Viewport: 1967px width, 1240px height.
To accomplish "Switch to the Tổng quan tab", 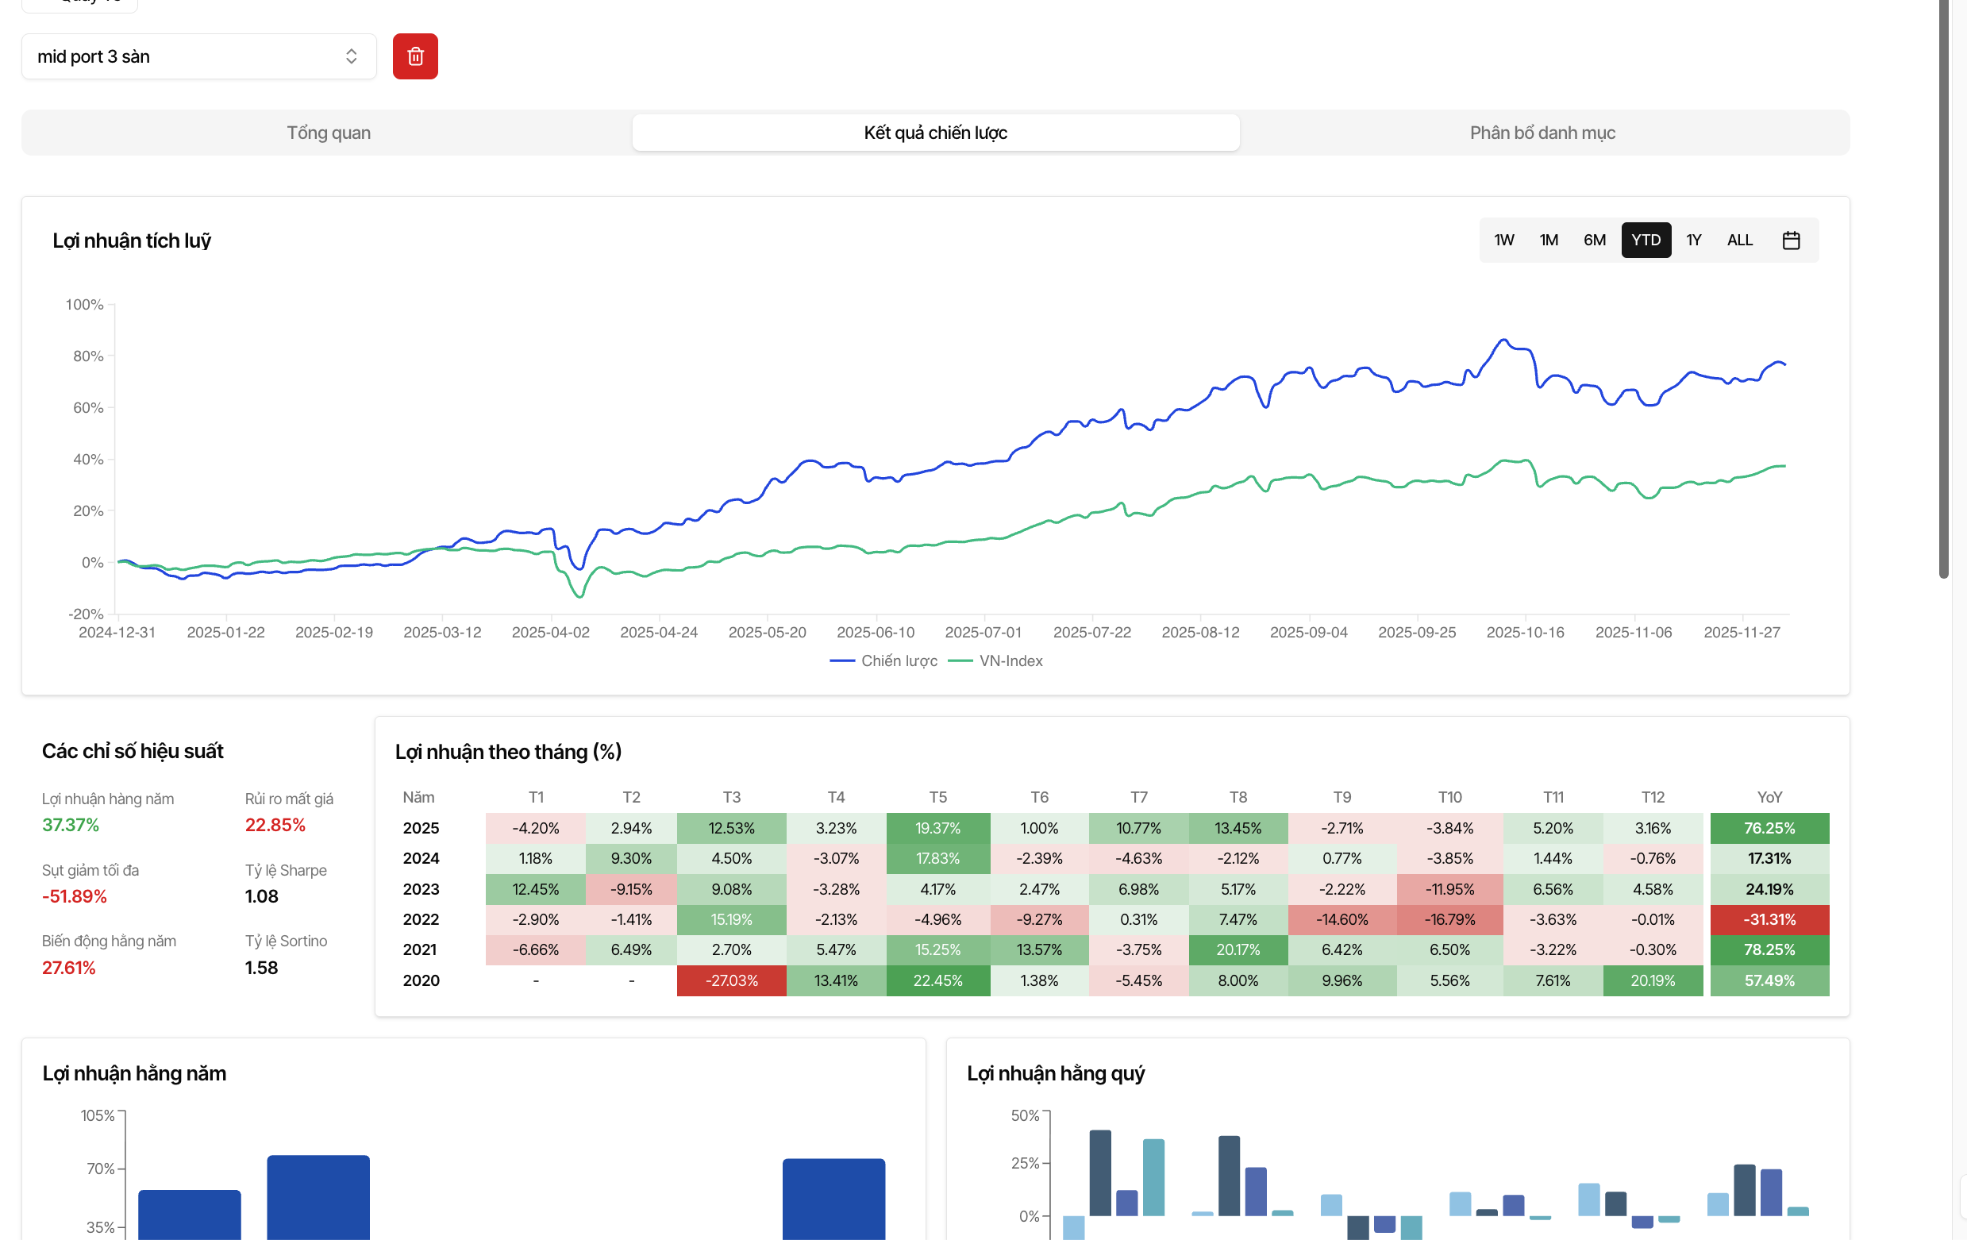I will (x=329, y=133).
